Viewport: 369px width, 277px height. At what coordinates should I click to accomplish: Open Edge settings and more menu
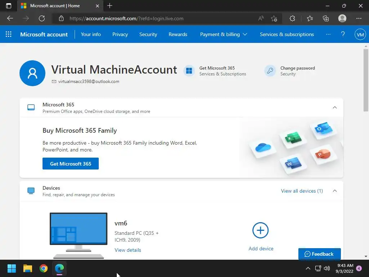tap(359, 18)
